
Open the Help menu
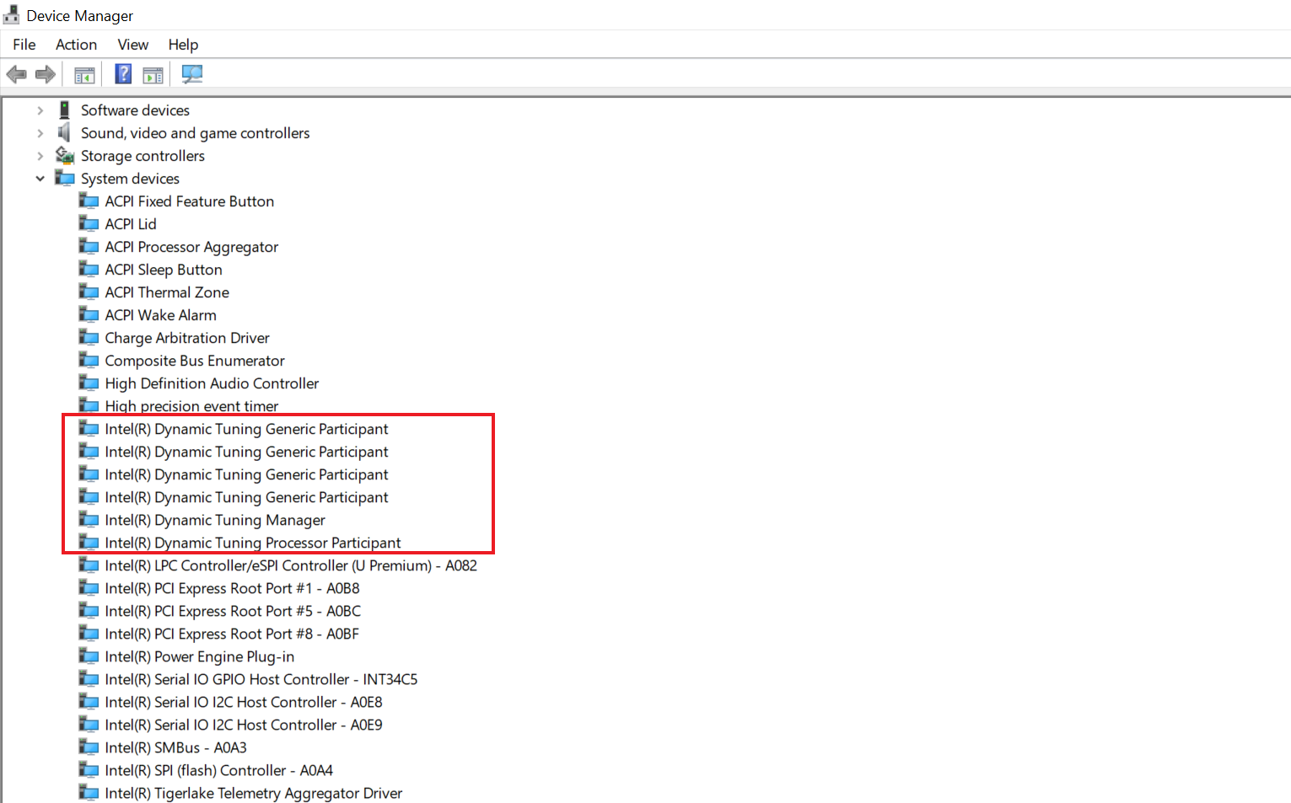[183, 45]
